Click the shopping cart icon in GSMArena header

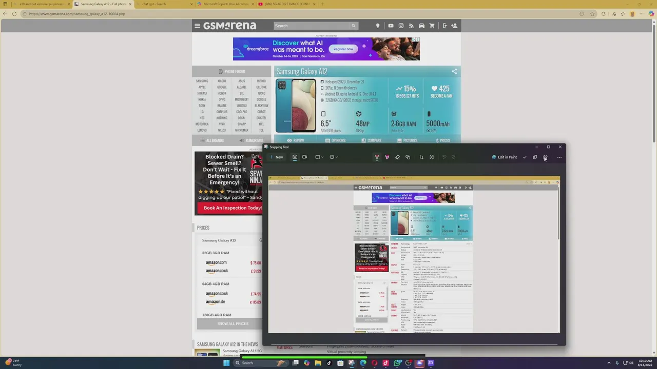click(x=432, y=26)
